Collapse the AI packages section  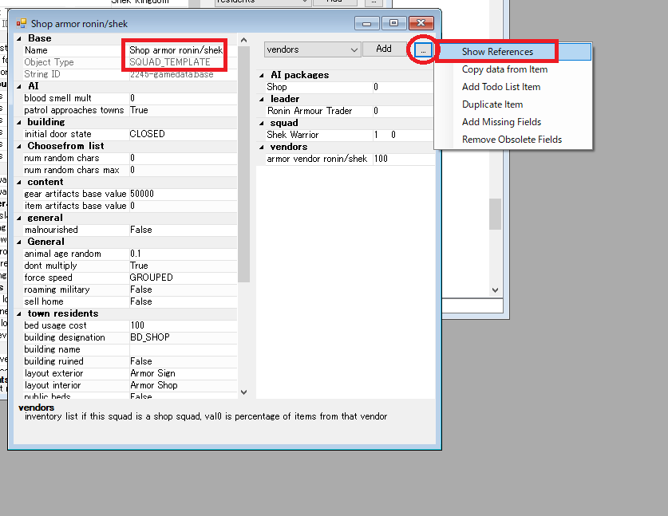262,75
